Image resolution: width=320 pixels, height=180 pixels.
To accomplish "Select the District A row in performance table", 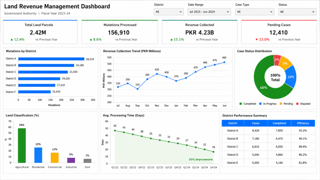I will tap(268, 131).
